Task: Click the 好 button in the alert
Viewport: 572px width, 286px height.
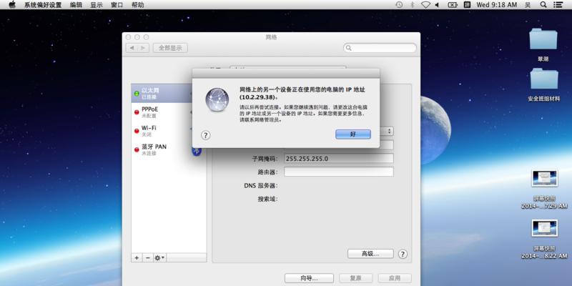Action: coord(353,134)
